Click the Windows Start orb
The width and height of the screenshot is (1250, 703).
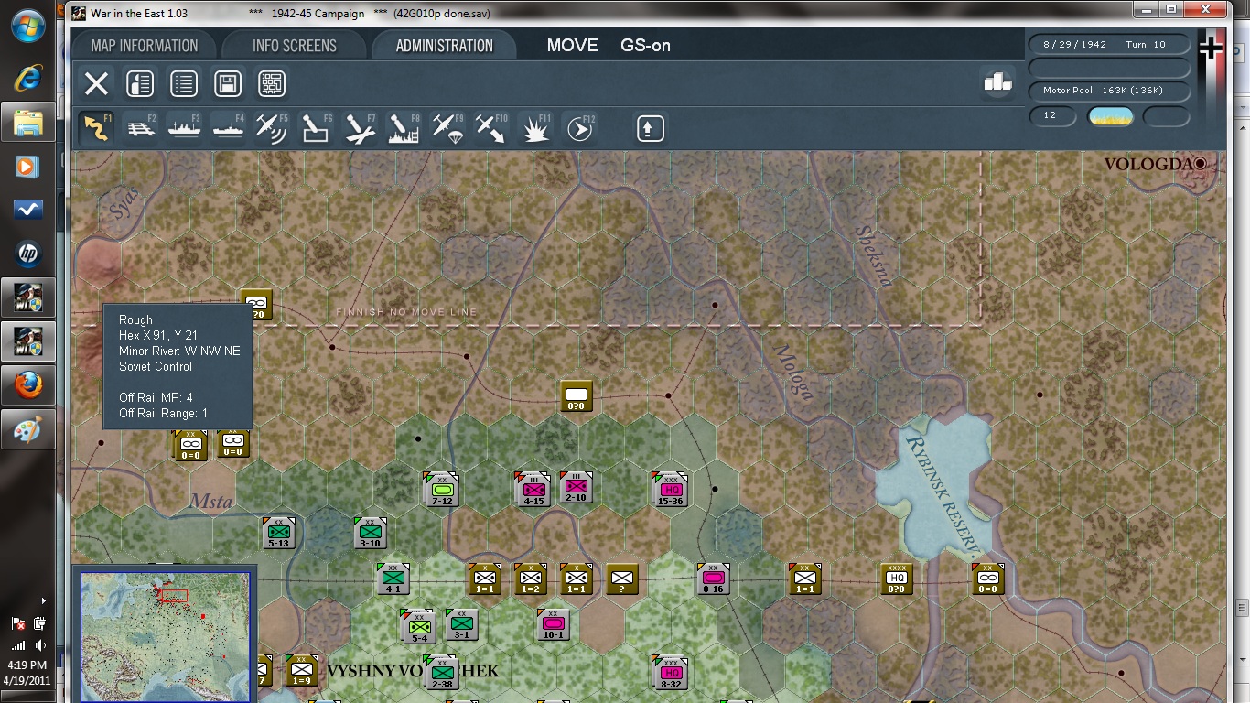(27, 26)
